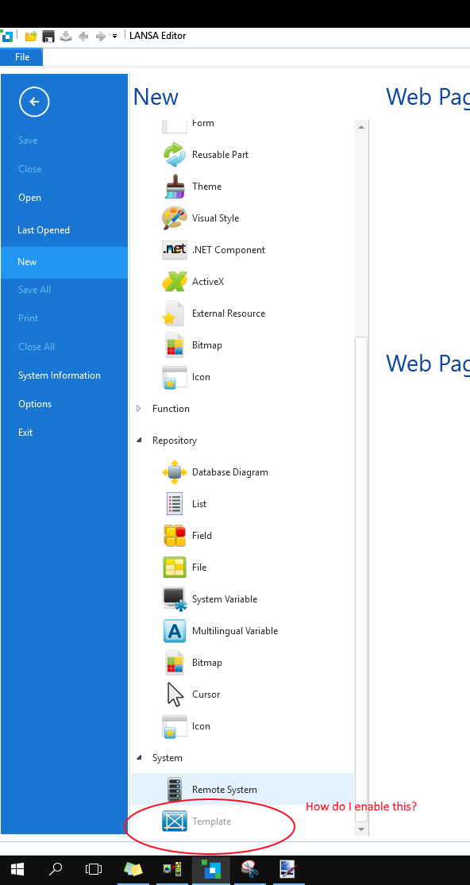
Task: Choose the Theme paintbrush icon
Action: point(175,187)
